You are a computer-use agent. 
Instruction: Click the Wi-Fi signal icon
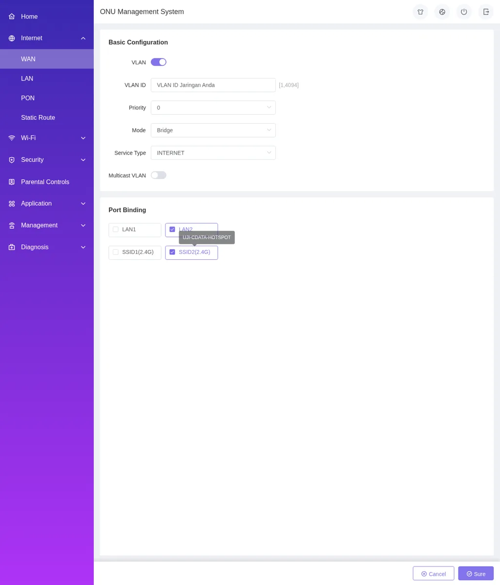12,138
